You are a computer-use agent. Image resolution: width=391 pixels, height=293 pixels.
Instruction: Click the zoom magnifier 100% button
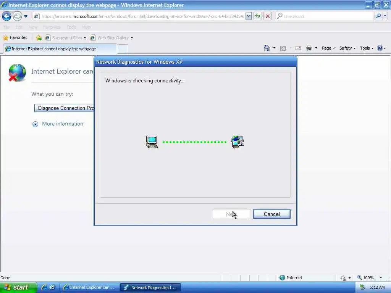[366, 278]
